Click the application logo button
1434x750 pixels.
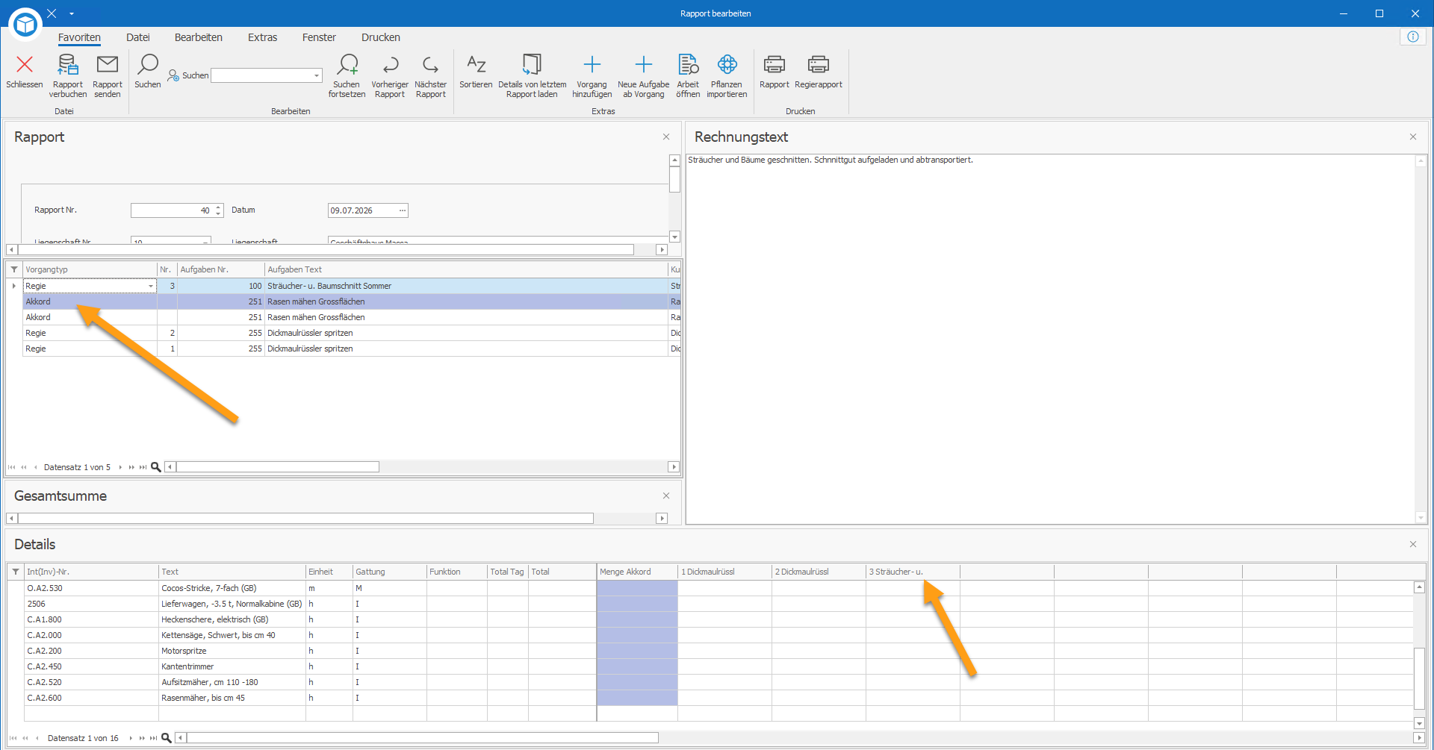click(25, 25)
